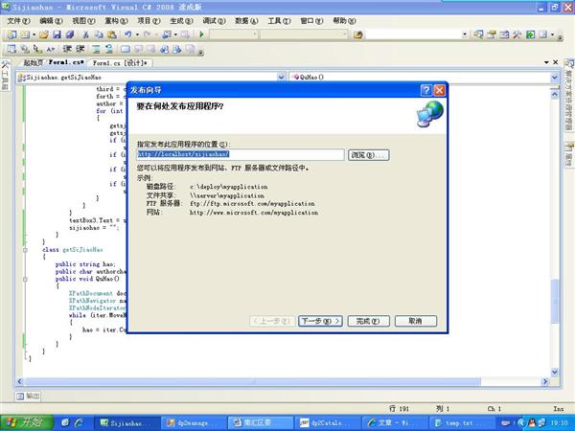Viewport: 575px width, 431px height.
Task: Click the Increase Indent icon
Action: pyautogui.click(x=80, y=49)
